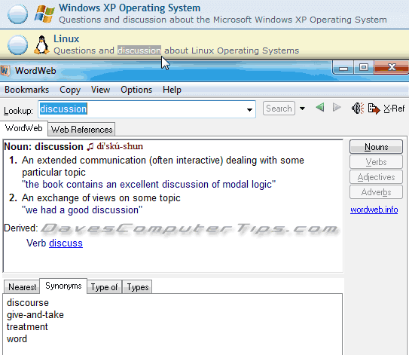Click the Search button
This screenshot has height=355, width=409.
(x=279, y=109)
